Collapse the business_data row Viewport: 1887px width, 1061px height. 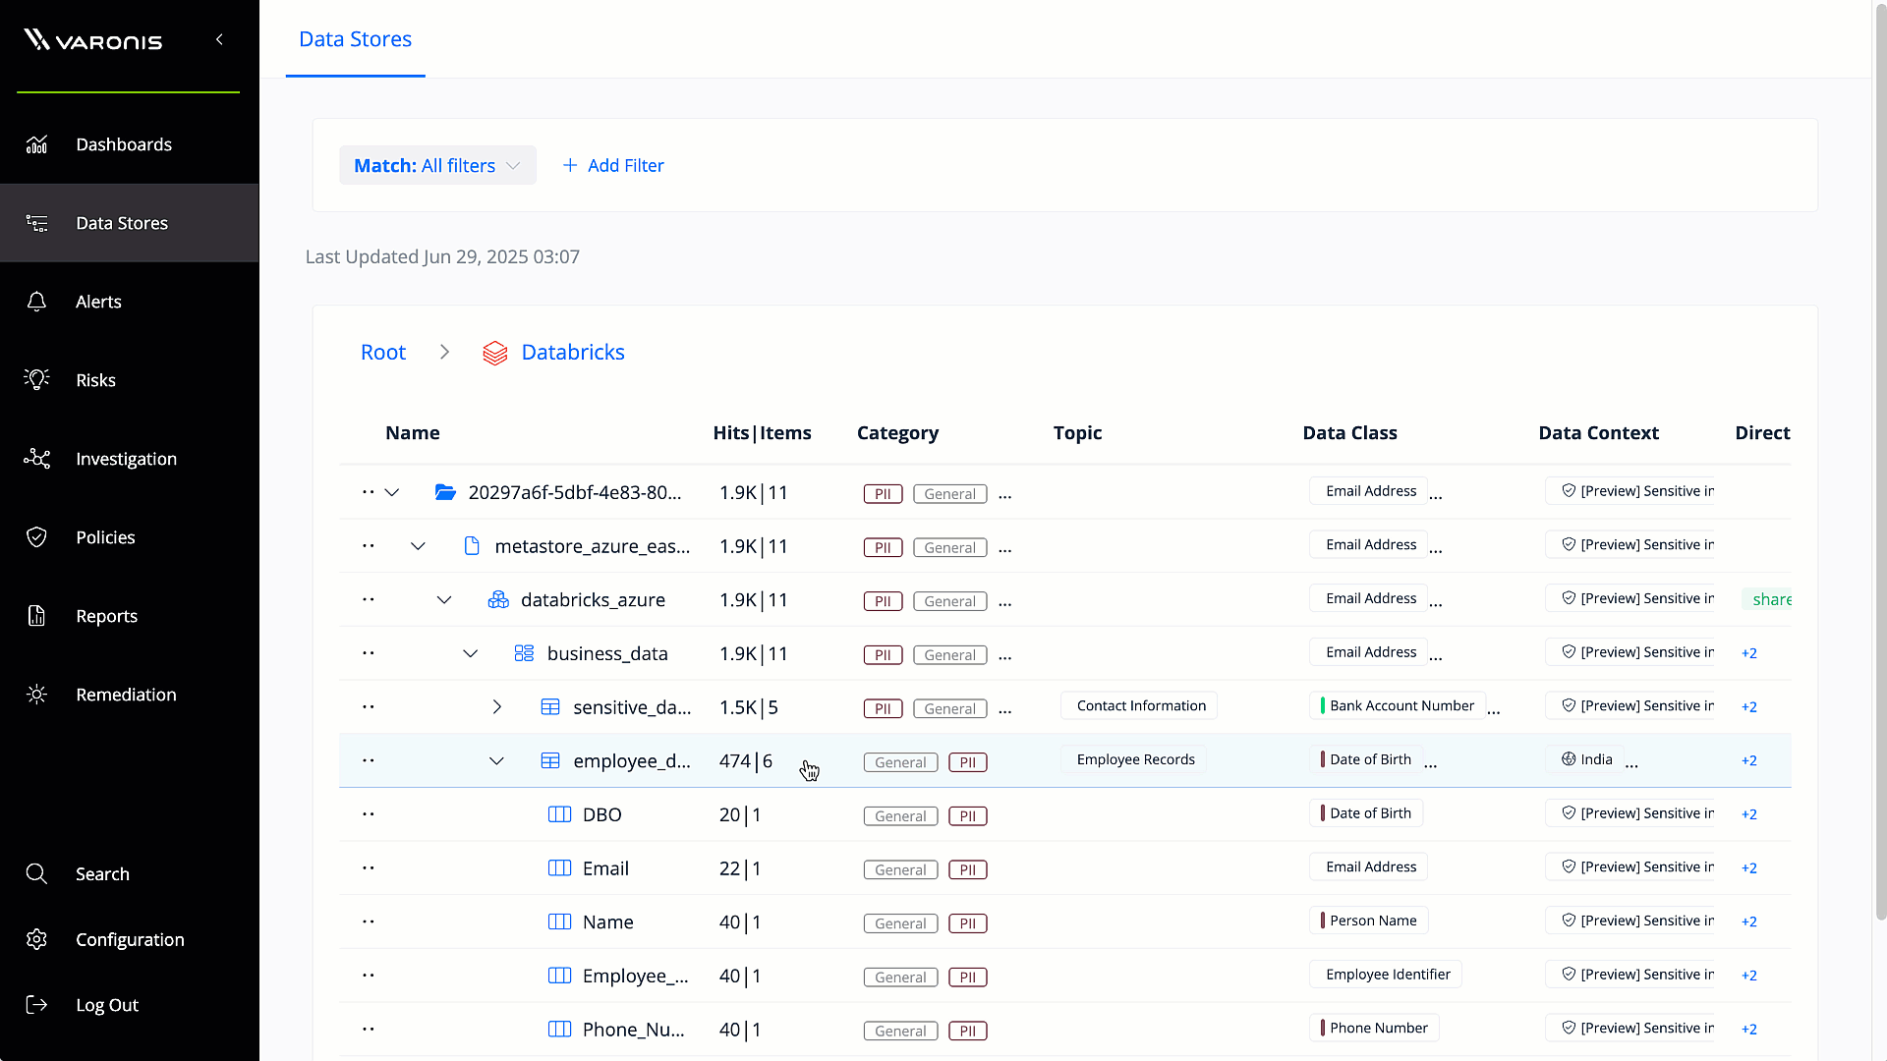click(x=471, y=653)
